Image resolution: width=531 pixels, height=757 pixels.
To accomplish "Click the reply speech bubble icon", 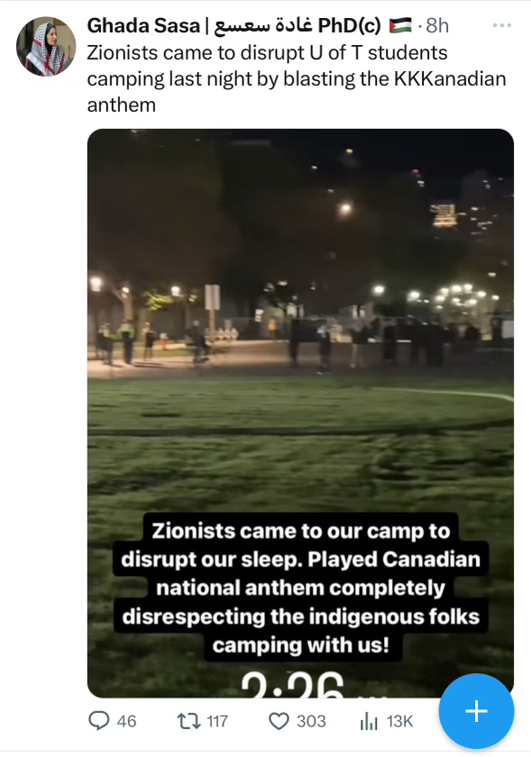I will [x=98, y=721].
